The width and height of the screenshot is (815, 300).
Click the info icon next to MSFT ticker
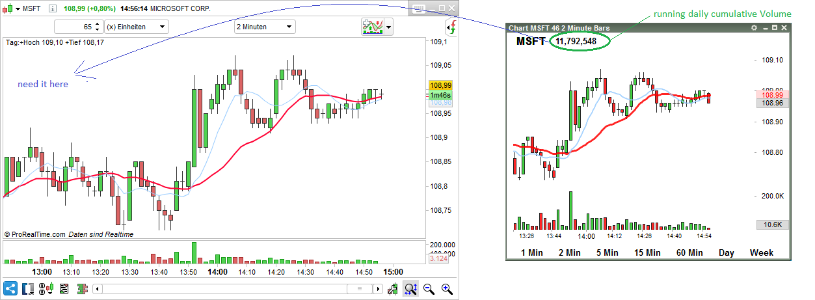tap(52, 8)
